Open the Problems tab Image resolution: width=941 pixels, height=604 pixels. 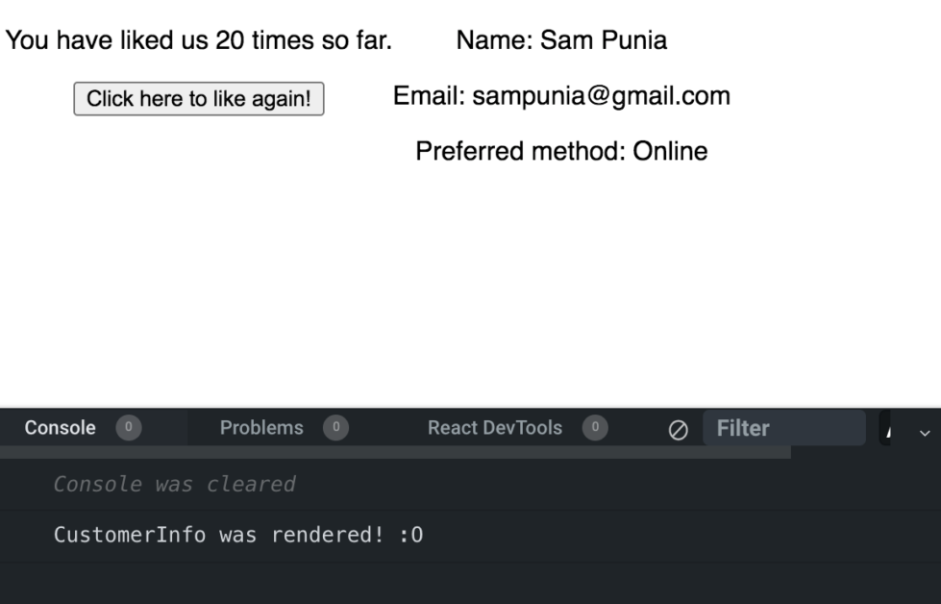(260, 428)
